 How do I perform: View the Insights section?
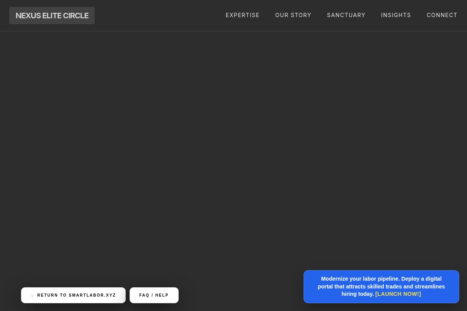coord(396,15)
